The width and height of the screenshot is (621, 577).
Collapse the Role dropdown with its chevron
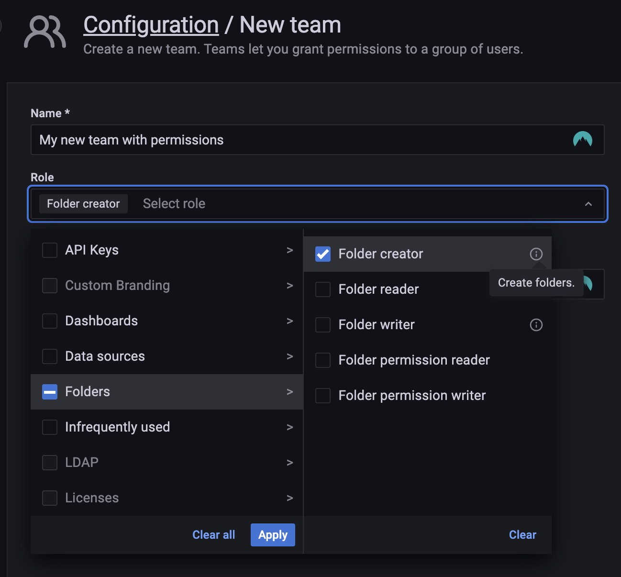coord(588,204)
